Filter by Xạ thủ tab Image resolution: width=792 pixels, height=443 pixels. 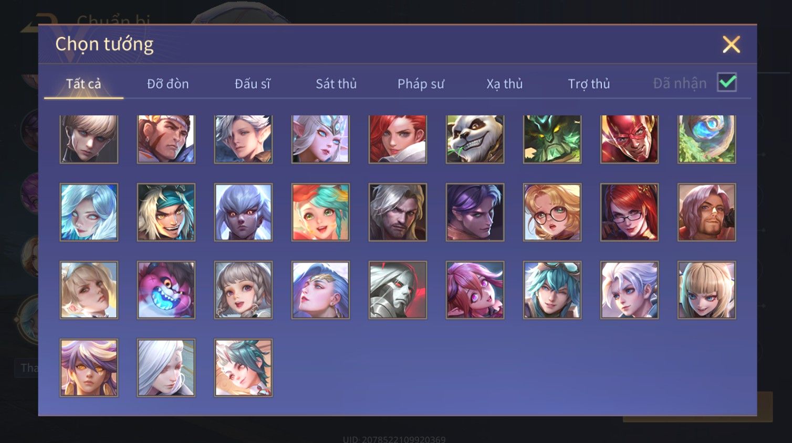(504, 84)
